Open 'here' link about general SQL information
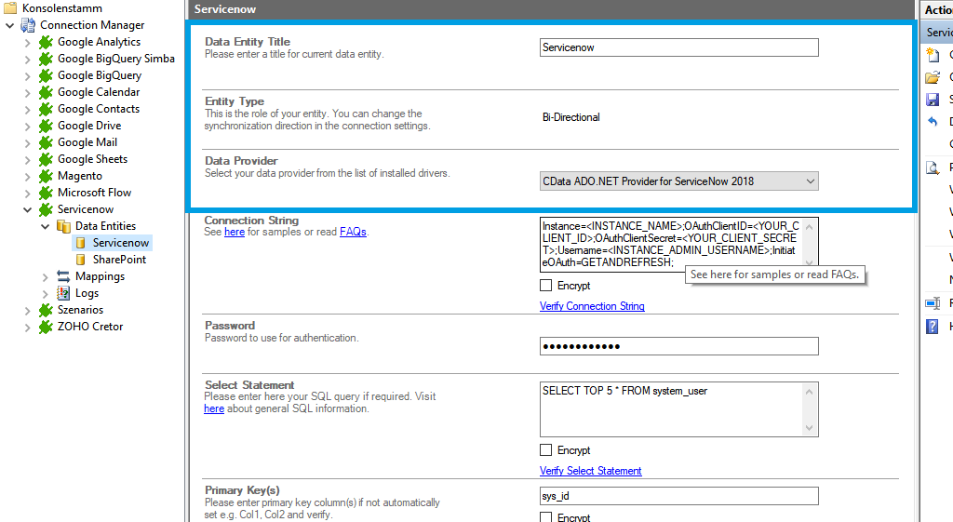The height and width of the screenshot is (522, 953). pyautogui.click(x=214, y=409)
